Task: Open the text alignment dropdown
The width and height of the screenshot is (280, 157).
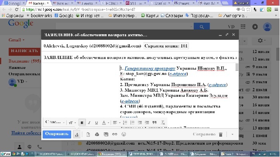Action: click(117, 123)
